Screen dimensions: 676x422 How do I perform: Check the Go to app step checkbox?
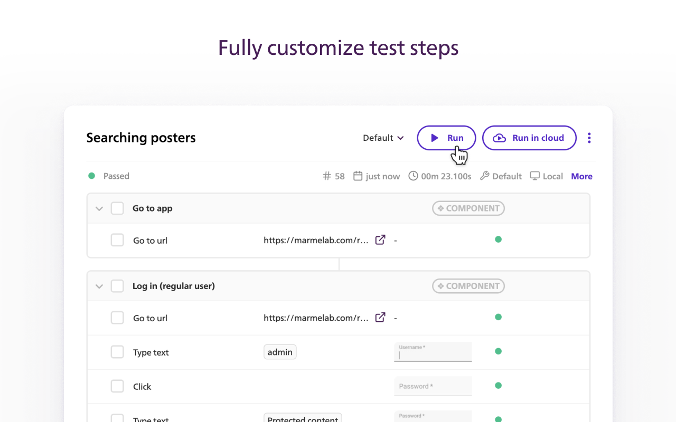[x=117, y=208]
